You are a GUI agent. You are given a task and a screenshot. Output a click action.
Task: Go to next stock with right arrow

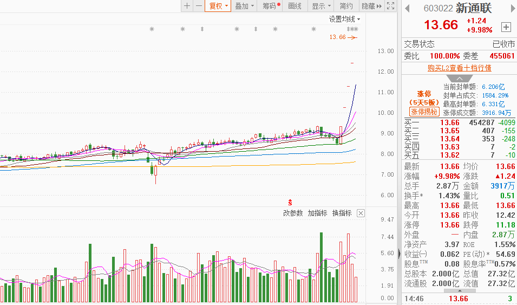click(x=513, y=8)
